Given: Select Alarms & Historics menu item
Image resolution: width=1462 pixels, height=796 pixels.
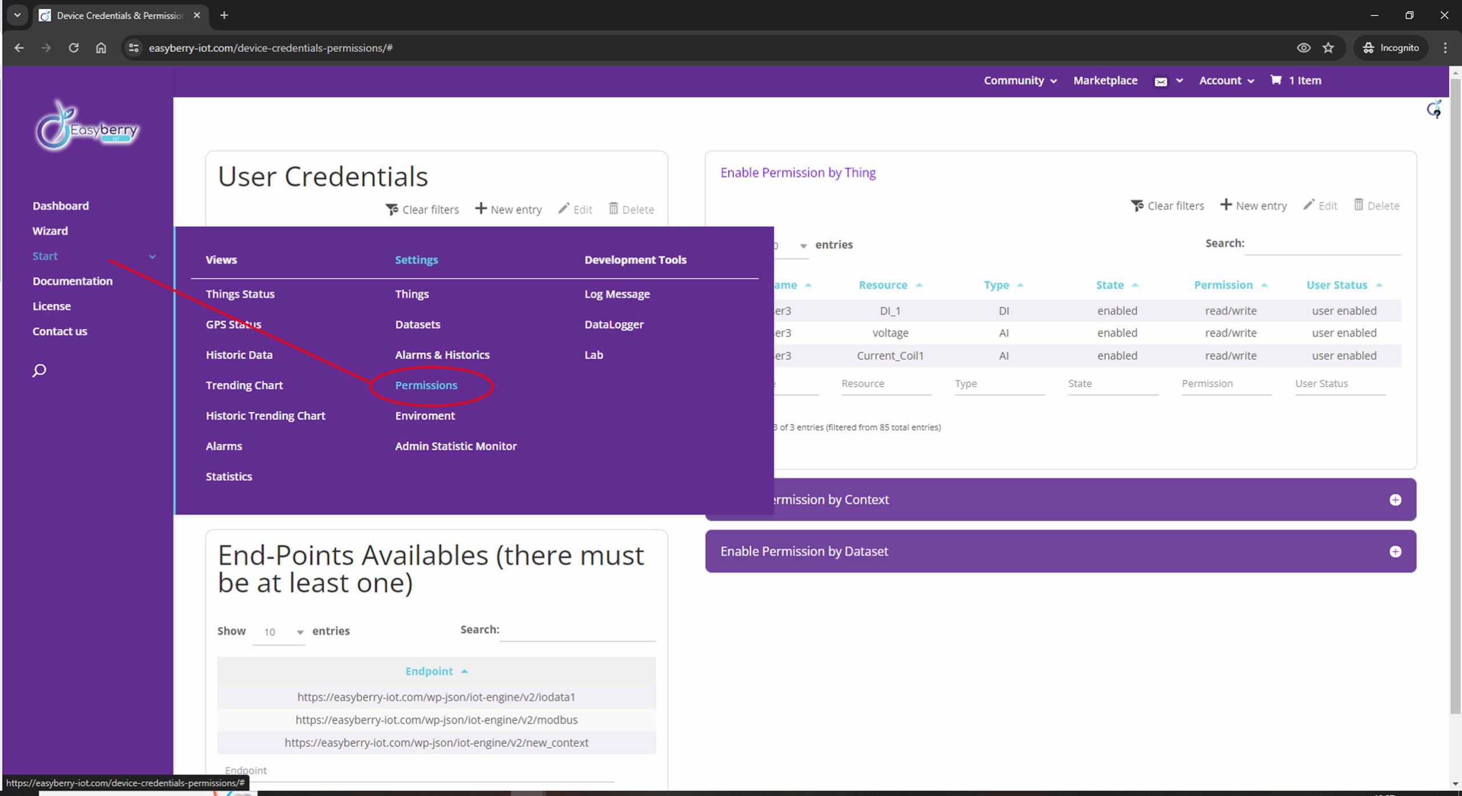Looking at the screenshot, I should [442, 355].
